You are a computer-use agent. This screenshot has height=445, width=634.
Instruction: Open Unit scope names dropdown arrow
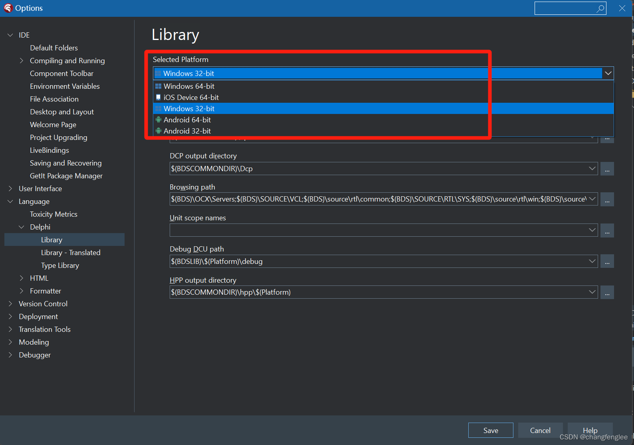[x=592, y=230]
